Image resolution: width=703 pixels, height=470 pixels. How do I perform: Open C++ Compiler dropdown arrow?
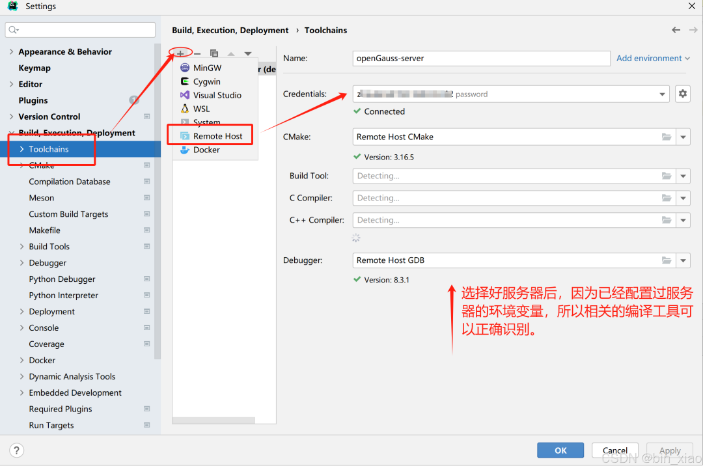click(x=683, y=220)
